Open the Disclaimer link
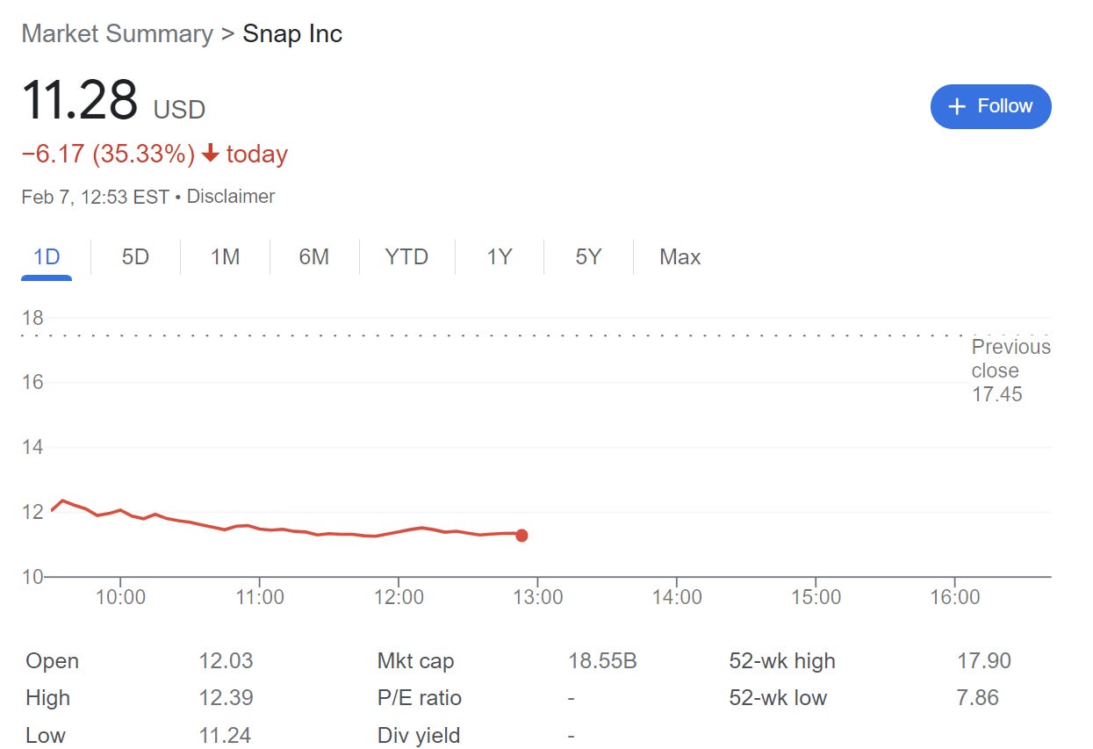The height and width of the screenshot is (749, 1093). click(x=231, y=197)
